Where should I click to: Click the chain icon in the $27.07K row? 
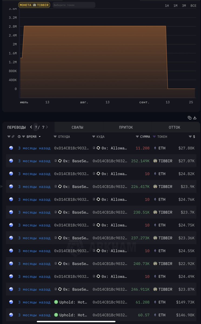pyautogui.click(x=11, y=161)
